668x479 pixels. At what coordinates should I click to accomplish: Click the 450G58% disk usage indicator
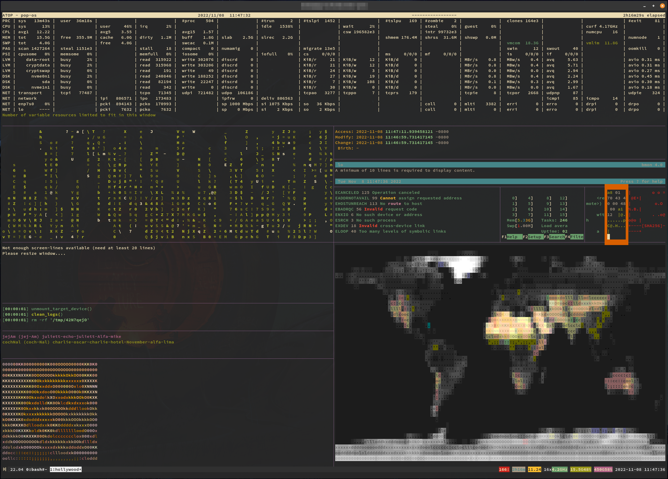pyautogui.click(x=603, y=470)
